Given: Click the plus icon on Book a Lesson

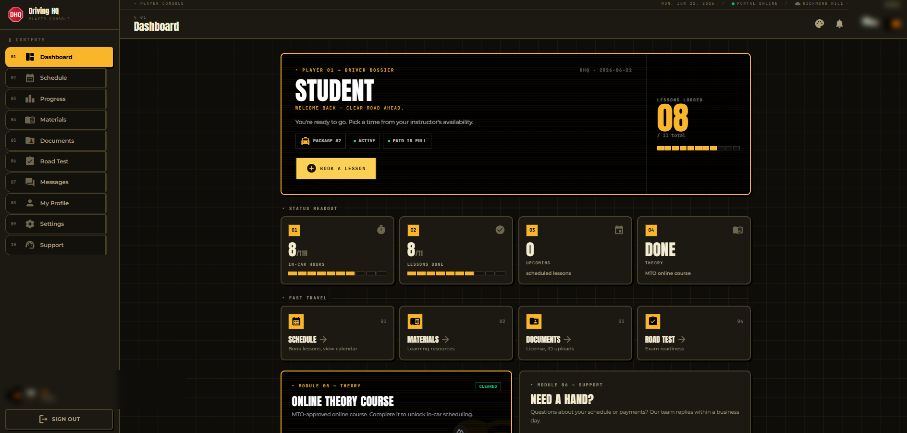Looking at the screenshot, I should coord(311,168).
